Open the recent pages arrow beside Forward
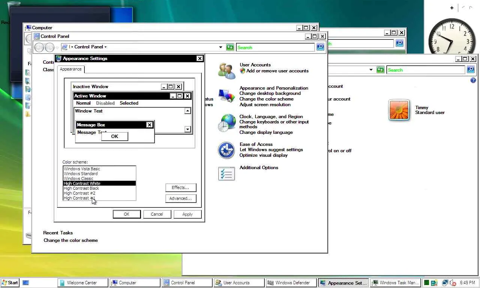Screen dimensions: 480x288 pos(57,48)
